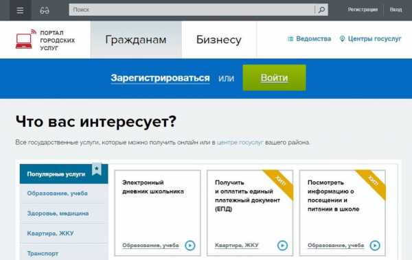Click the arrow icon on ЕПД card
Screen dimensions: 412x260
(x=282, y=246)
